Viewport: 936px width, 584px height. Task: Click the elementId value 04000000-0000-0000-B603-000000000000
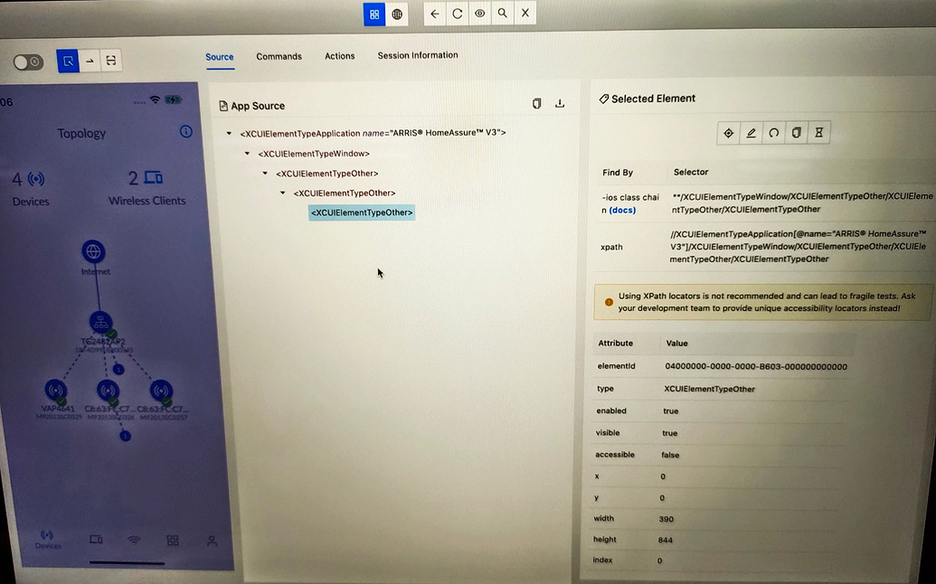(756, 367)
